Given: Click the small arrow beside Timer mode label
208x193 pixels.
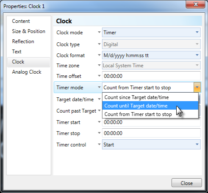Looking at the screenshot, I should pyautogui.click(x=99, y=87).
